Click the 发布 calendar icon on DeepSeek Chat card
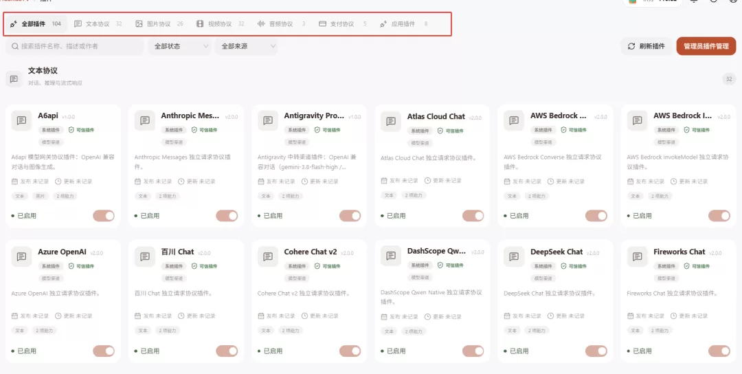This screenshot has width=742, height=374. pyautogui.click(x=507, y=316)
